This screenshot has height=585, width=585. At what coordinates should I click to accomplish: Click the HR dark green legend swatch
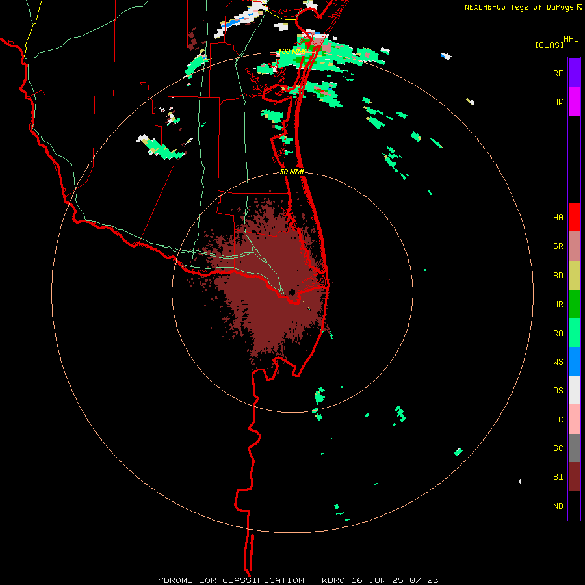[x=574, y=304]
